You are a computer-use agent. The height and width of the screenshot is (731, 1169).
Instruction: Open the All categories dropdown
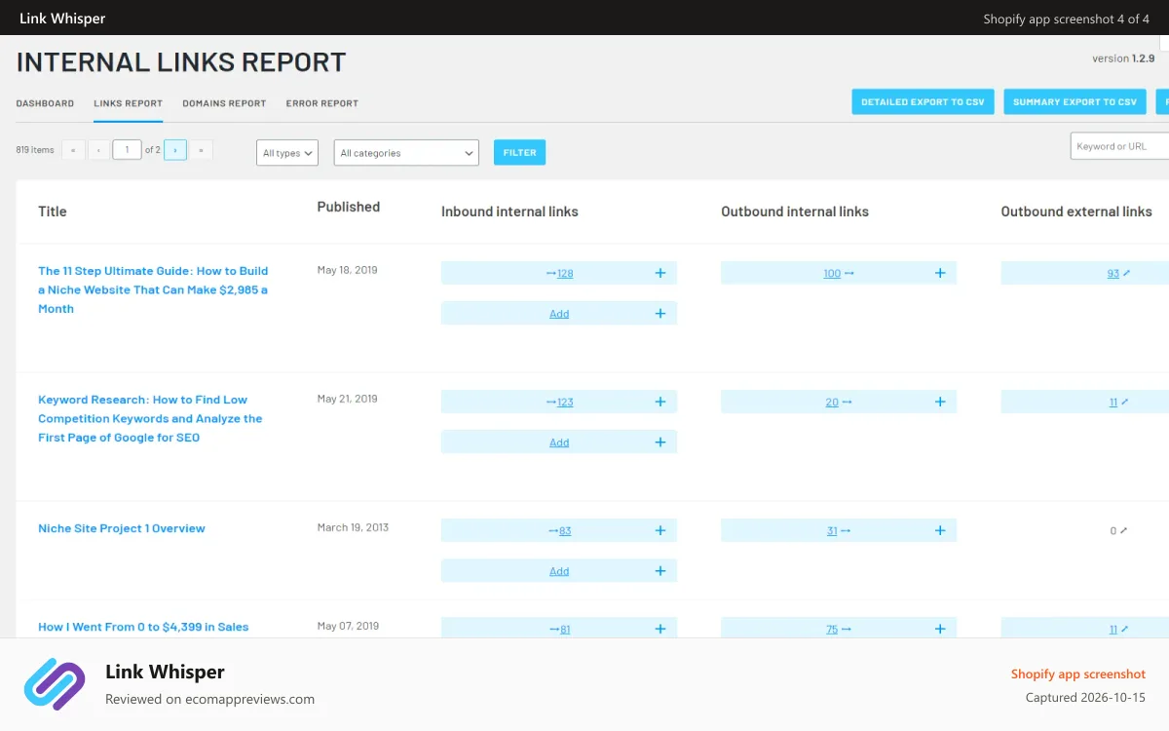tap(406, 153)
